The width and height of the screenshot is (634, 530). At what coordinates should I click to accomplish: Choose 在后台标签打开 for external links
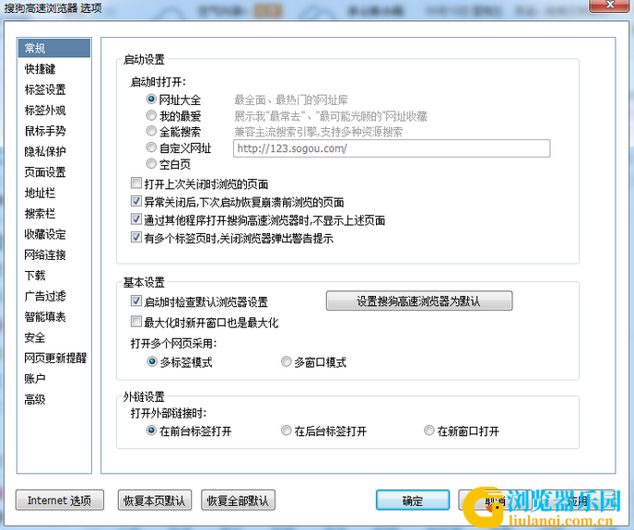pos(287,430)
